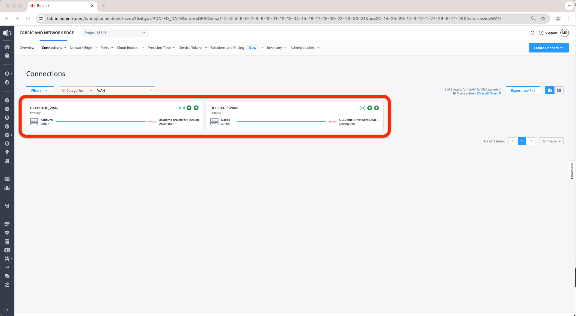Go to the Overview tab
Viewport: 576px width, 316px height.
(x=27, y=48)
